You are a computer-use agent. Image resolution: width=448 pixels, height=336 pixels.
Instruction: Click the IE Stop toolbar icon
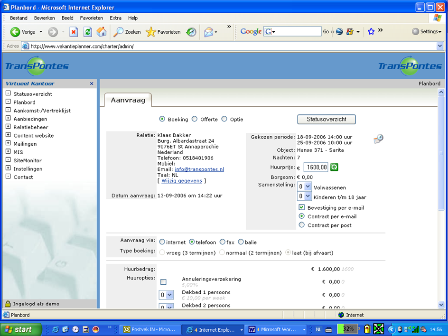tap(74, 32)
